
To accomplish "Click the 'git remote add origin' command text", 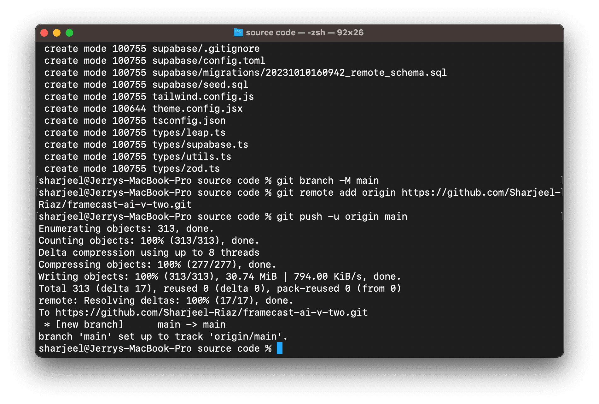I will tap(336, 193).
